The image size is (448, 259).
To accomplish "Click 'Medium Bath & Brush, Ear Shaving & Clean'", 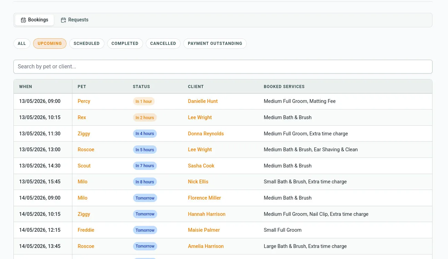I will (311, 150).
